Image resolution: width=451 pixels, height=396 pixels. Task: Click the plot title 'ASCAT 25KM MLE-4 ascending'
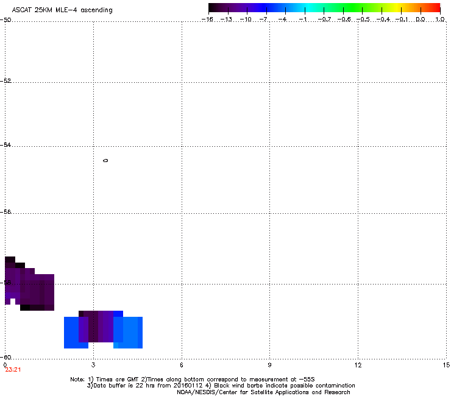(x=62, y=10)
